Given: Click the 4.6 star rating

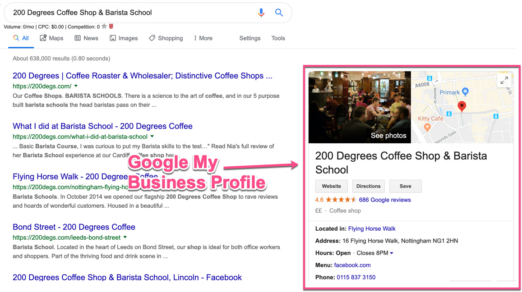Looking at the screenshot, I should point(336,200).
